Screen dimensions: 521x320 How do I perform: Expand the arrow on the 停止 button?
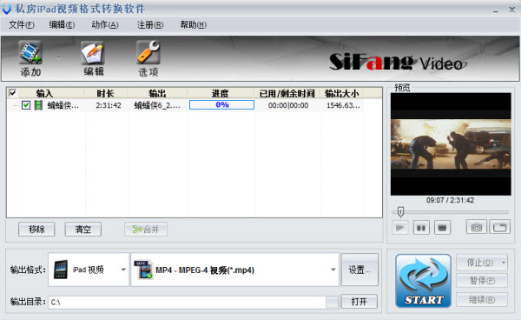504,263
